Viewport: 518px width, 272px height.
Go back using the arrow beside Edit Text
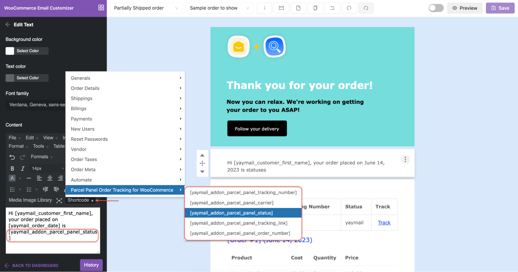pyautogui.click(x=8, y=24)
